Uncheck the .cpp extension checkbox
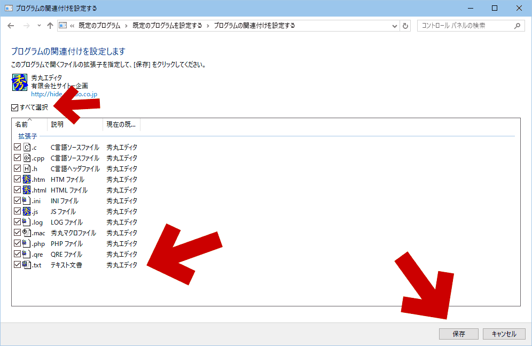This screenshot has width=532, height=346. (x=17, y=158)
